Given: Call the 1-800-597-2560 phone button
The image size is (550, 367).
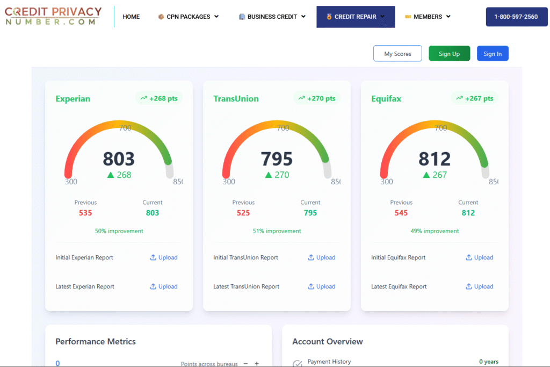Looking at the screenshot, I should [516, 17].
